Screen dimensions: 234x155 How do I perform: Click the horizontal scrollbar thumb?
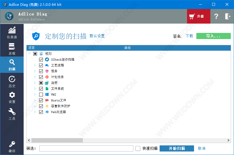(57, 140)
